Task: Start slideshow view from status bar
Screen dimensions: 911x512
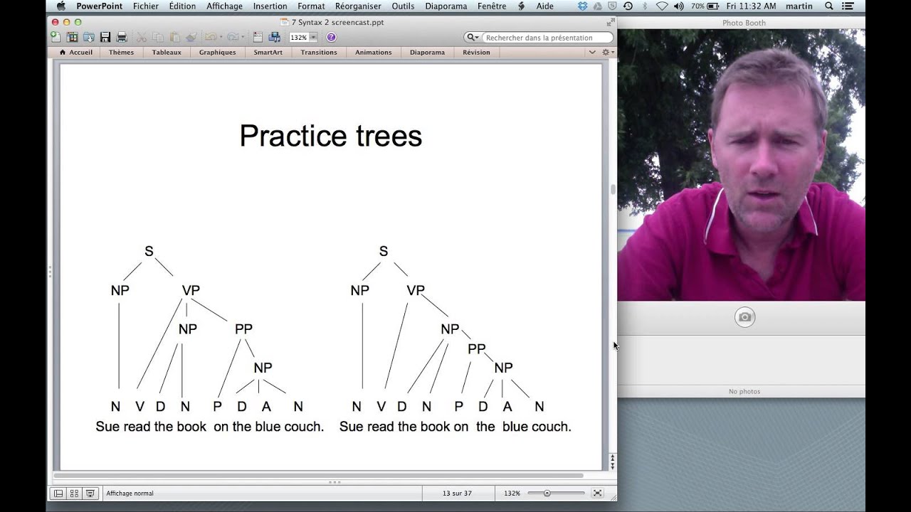Action: pos(90,493)
